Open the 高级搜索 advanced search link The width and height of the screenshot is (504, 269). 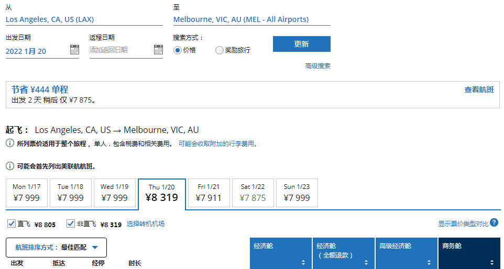(317, 66)
